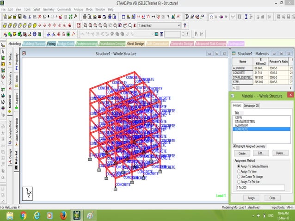Click the Edit... material button
This screenshot has height=221, width=295.
pos(260,153)
